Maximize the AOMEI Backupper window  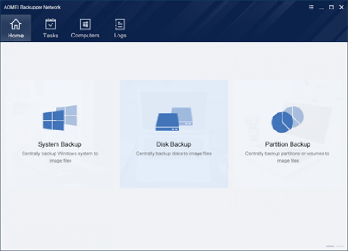point(331,7)
